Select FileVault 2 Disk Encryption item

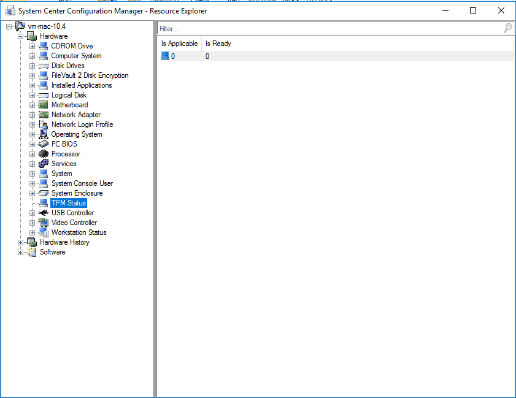(x=90, y=75)
